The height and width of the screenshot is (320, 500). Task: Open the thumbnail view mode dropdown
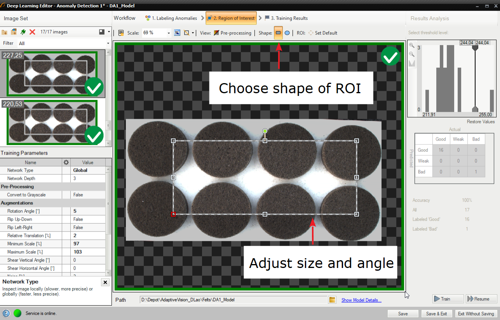(109, 32)
